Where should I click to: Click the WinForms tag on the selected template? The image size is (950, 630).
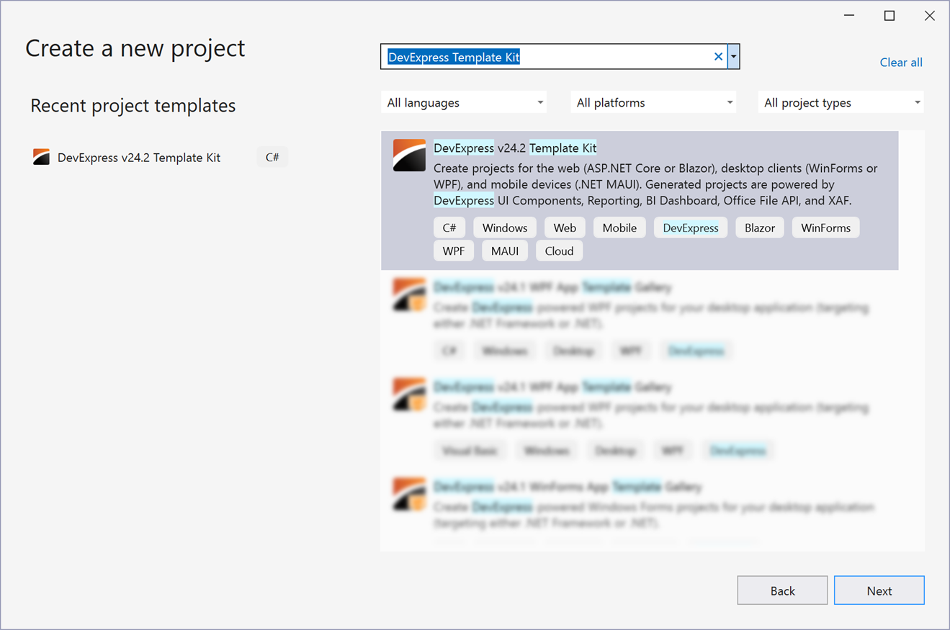pos(825,228)
